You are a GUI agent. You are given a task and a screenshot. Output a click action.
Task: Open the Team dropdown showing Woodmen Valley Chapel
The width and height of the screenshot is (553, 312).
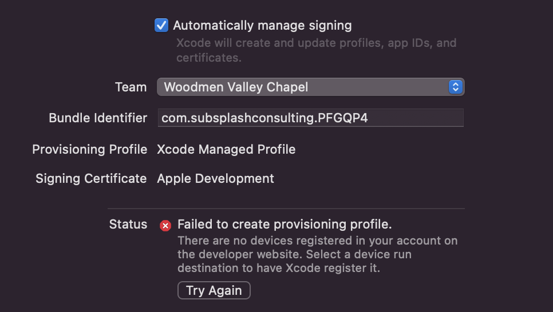point(310,87)
